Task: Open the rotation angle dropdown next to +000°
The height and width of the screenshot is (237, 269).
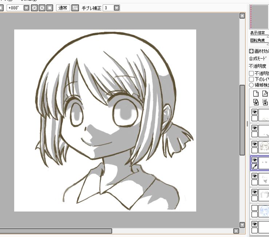Action: (x=26, y=8)
